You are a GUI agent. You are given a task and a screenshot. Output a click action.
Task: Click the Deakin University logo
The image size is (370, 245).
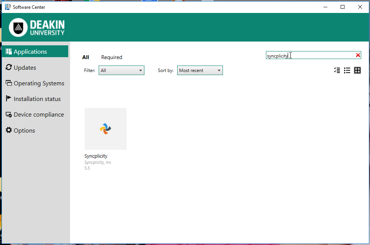pos(37,27)
